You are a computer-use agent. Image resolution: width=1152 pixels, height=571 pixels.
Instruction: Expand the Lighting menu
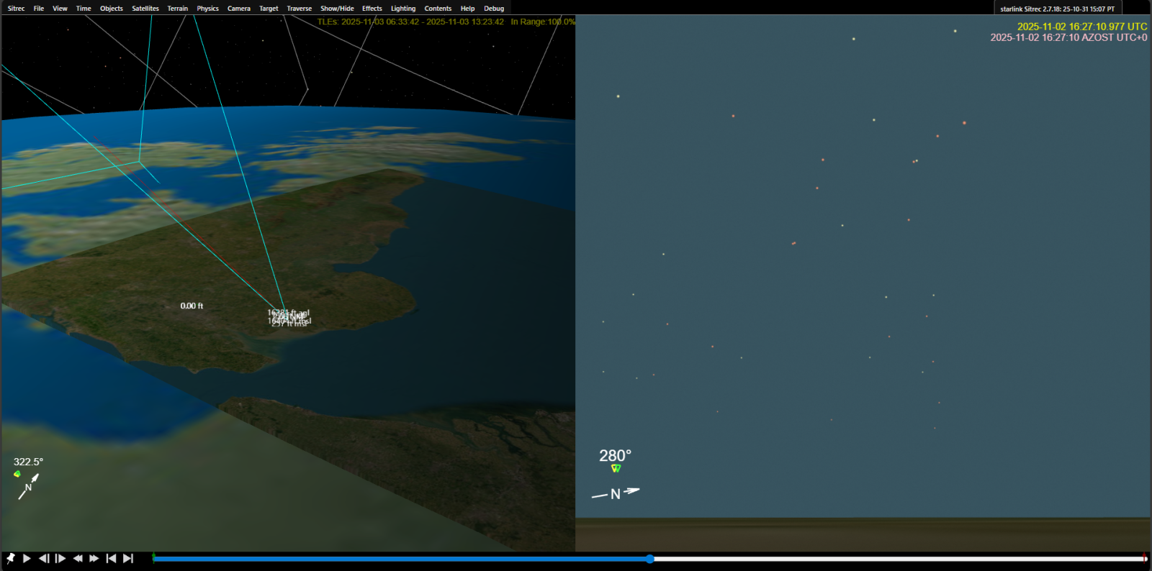tap(403, 9)
